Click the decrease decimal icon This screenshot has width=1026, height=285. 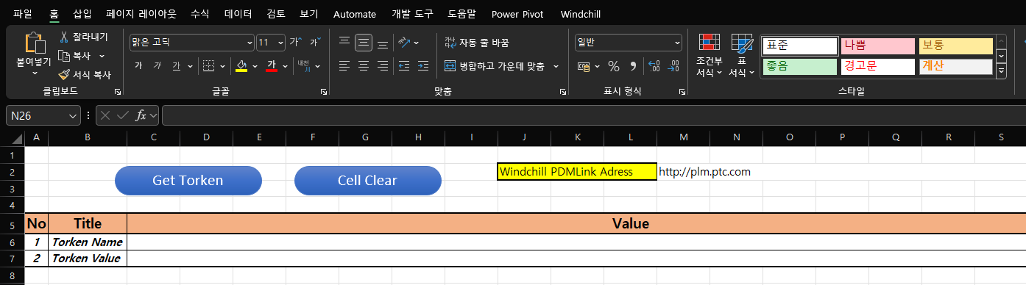[673, 66]
